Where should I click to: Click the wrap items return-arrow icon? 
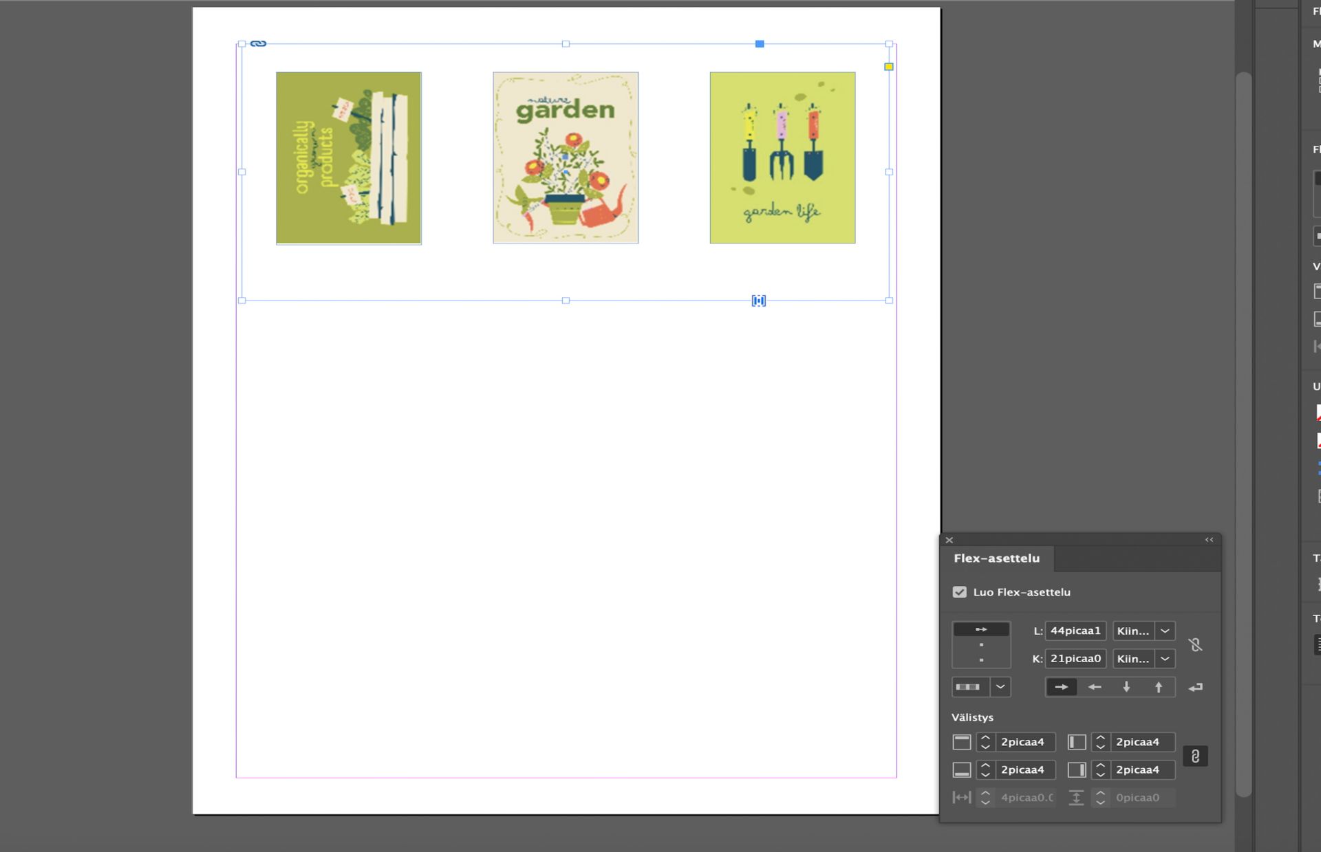(1196, 687)
